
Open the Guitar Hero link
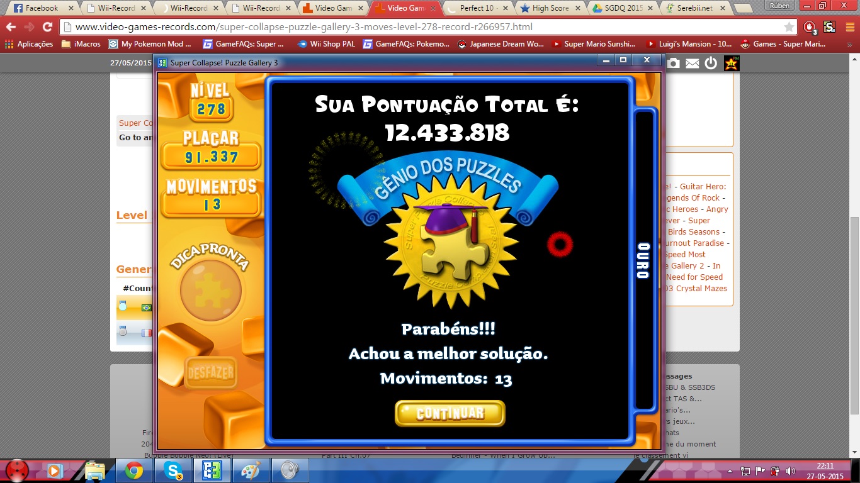click(703, 186)
